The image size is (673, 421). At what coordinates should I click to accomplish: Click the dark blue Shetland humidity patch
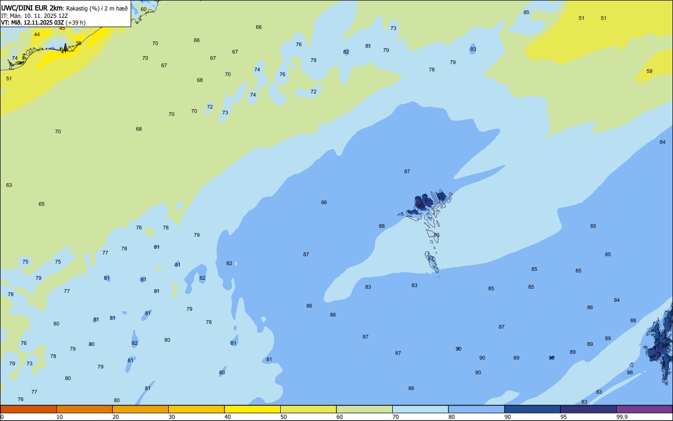661,344
